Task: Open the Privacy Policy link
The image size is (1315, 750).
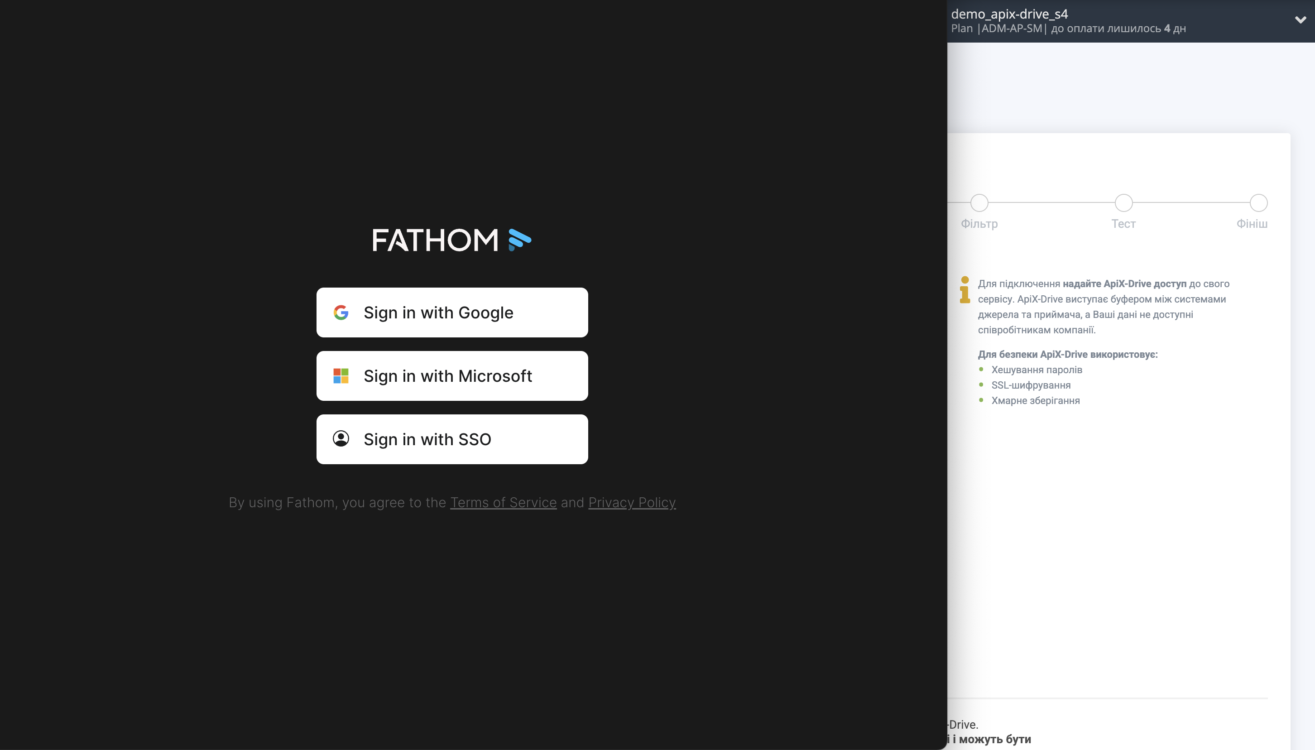Action: (631, 502)
